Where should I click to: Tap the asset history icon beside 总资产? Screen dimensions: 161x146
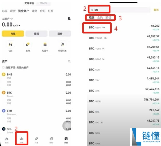point(69,19)
